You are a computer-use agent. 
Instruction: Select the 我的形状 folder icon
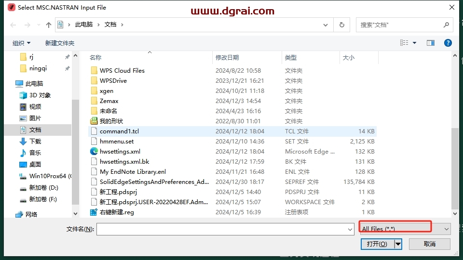point(94,121)
